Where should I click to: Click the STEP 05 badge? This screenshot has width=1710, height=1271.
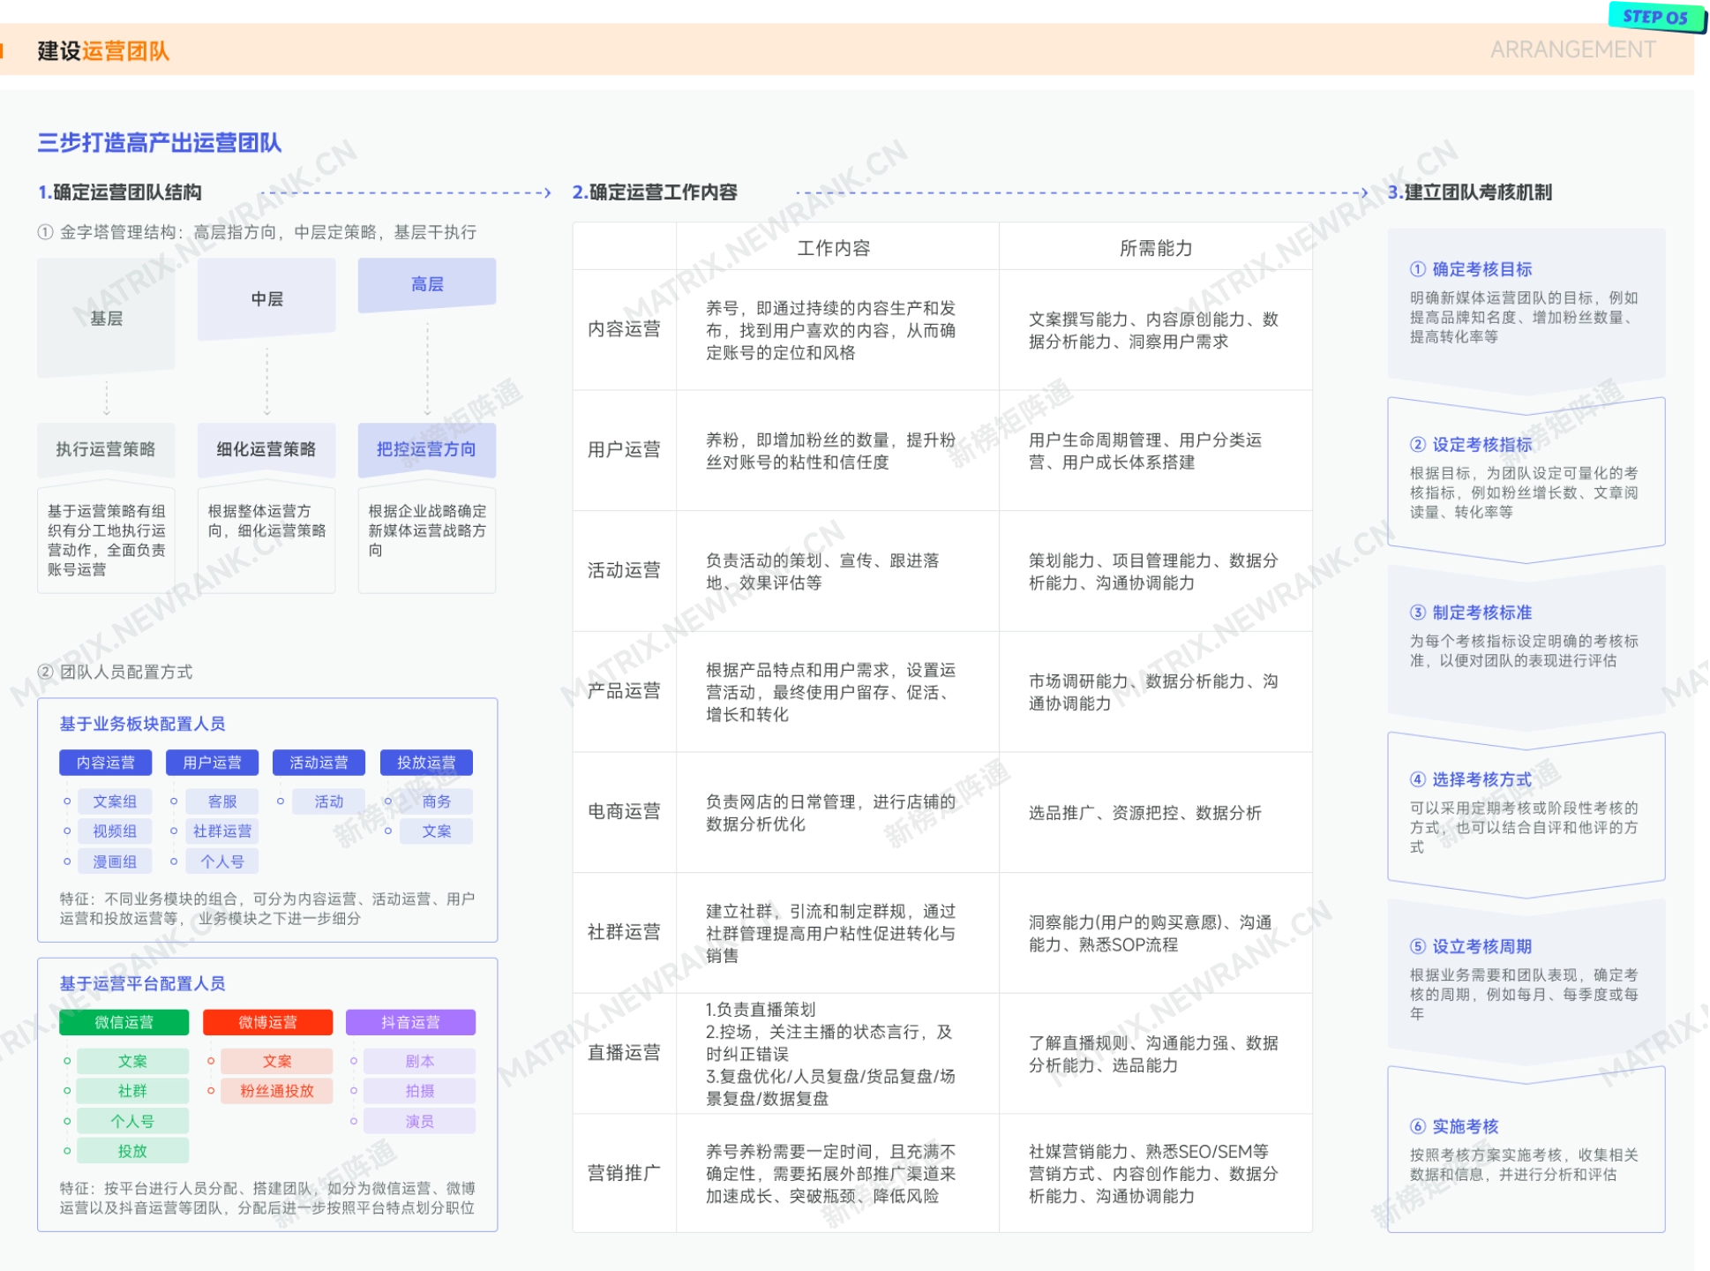[1654, 17]
